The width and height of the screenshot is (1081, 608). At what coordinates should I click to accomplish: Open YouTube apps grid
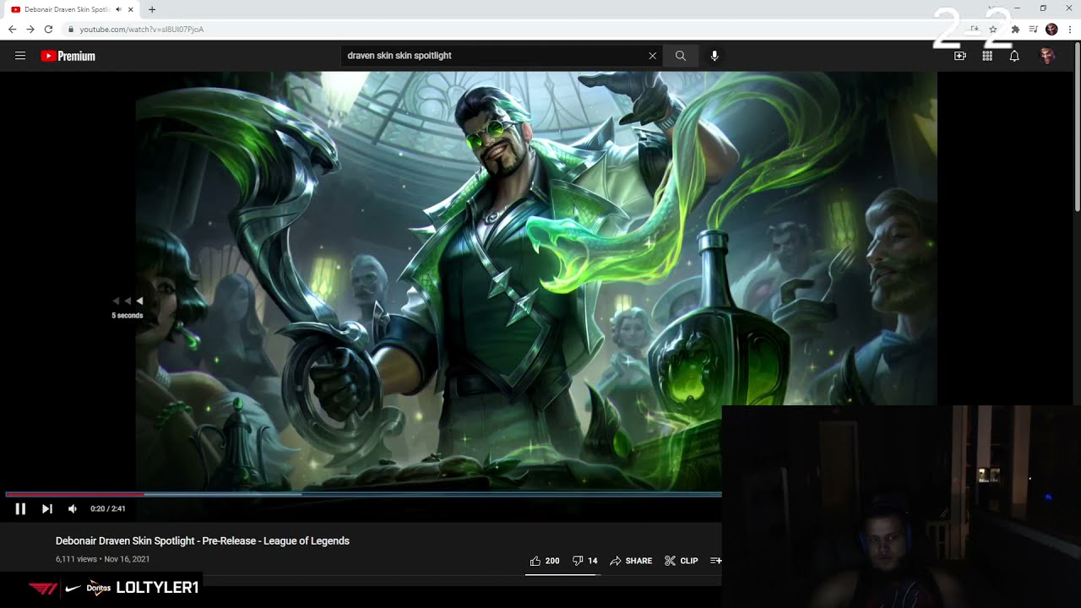[x=987, y=56]
